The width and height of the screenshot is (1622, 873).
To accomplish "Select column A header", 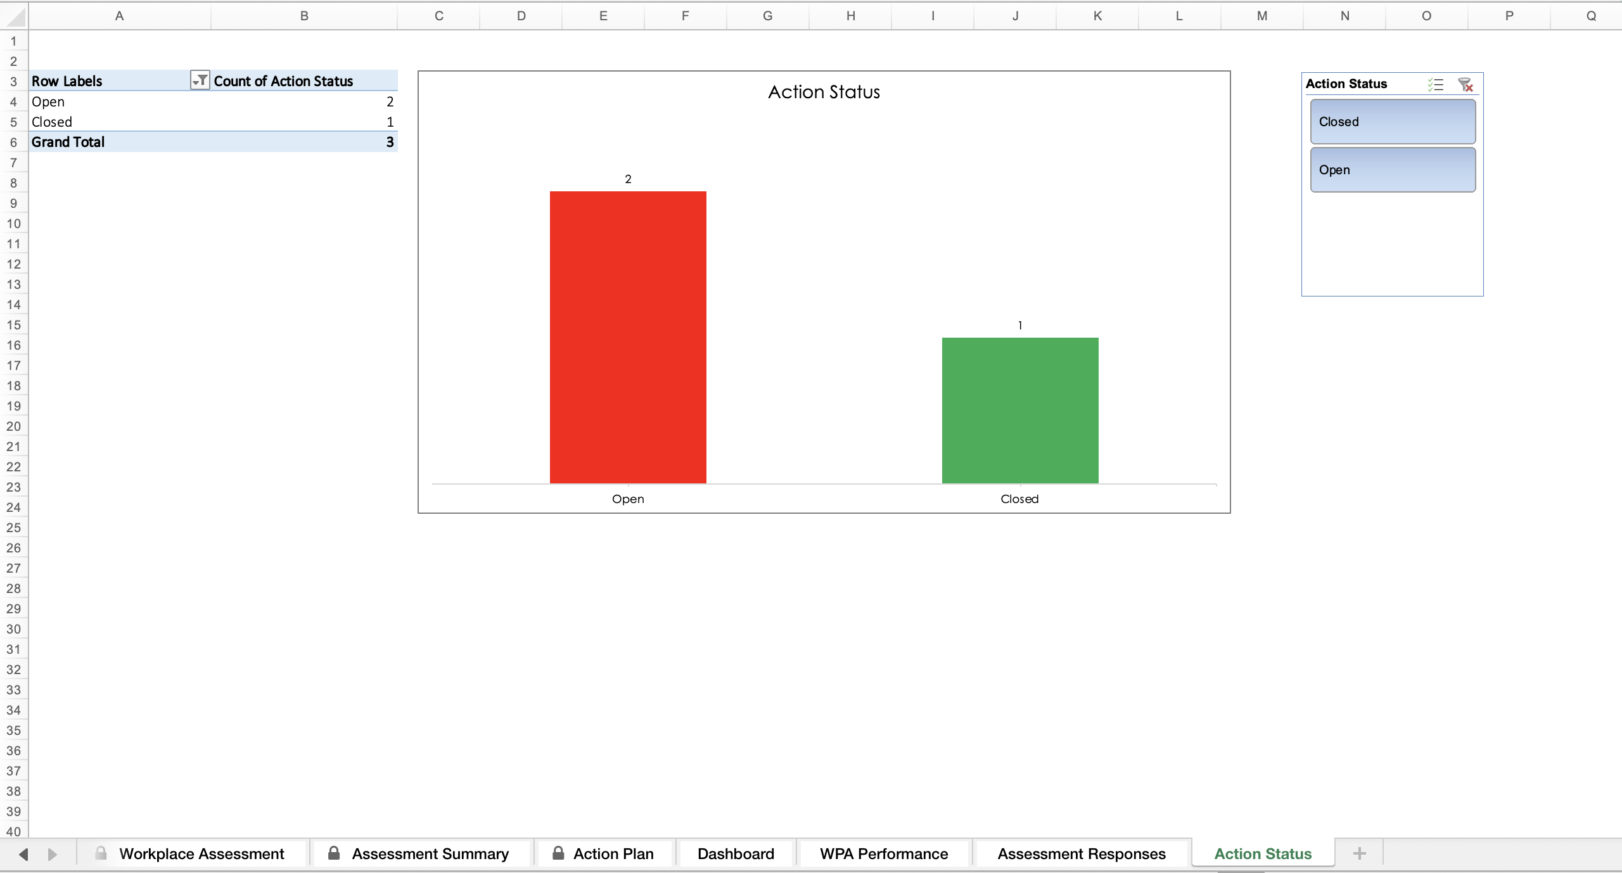I will pyautogui.click(x=119, y=16).
